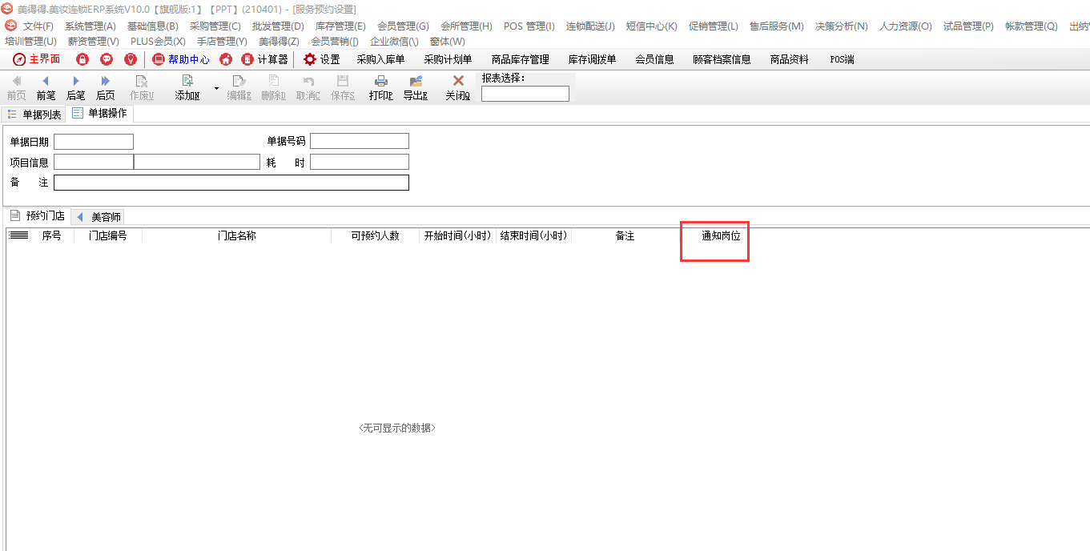Open POS 管理(I) menu
The height and width of the screenshot is (551, 1090).
tap(529, 26)
